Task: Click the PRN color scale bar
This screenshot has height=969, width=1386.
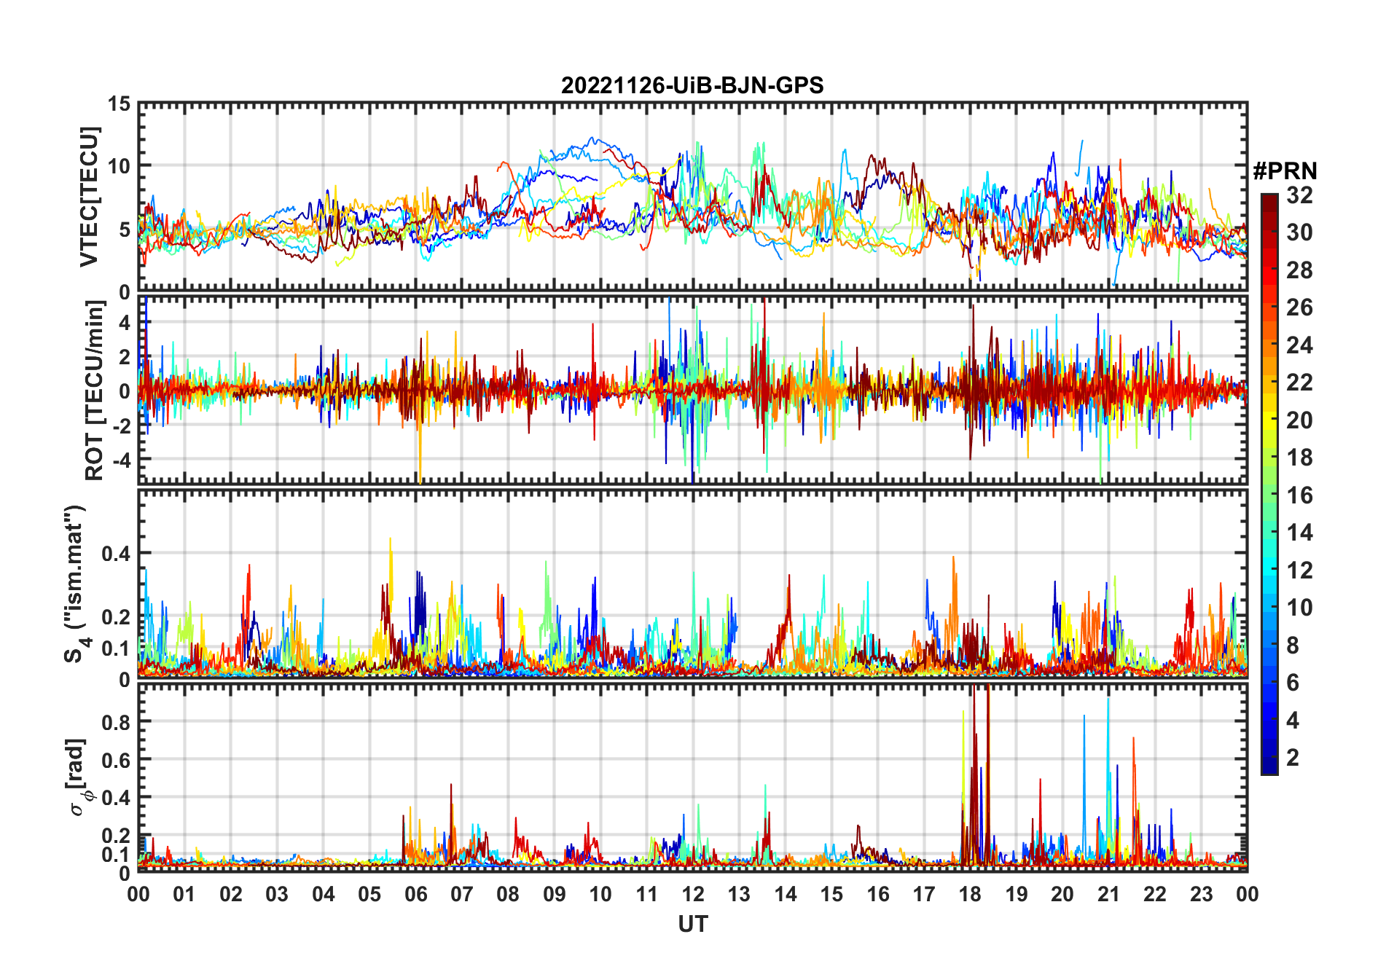Action: [x=1269, y=484]
